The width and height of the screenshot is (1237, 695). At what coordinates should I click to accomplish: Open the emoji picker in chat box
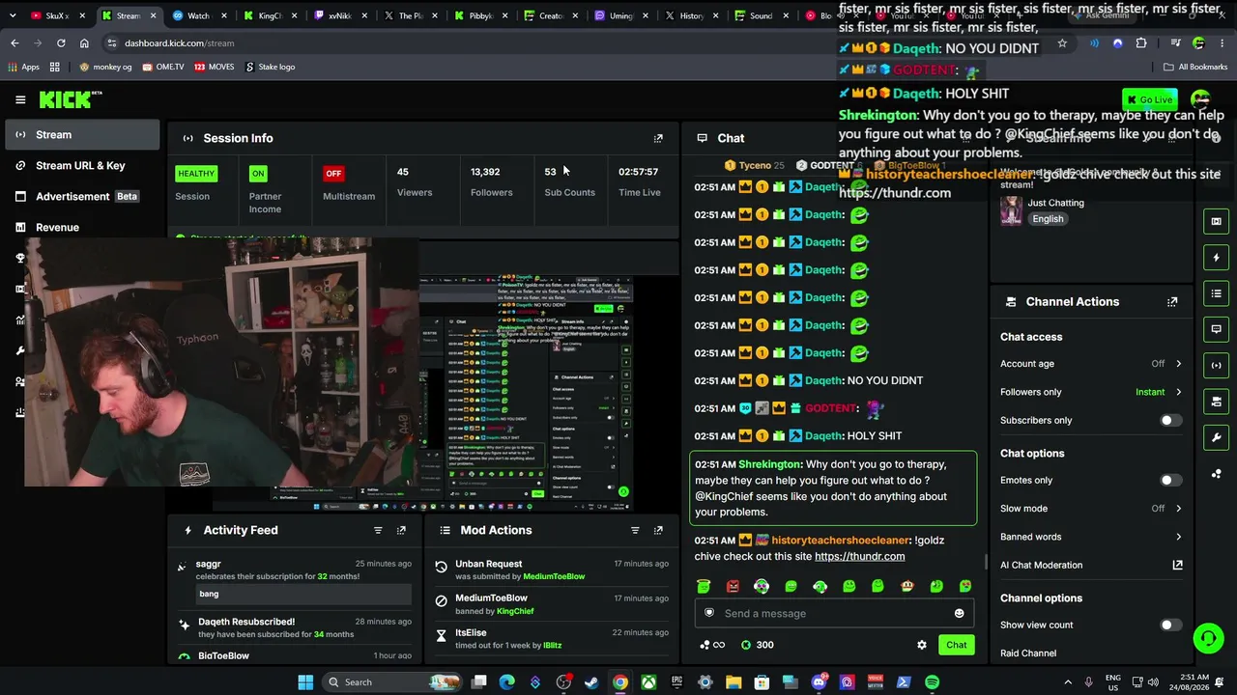point(959,613)
